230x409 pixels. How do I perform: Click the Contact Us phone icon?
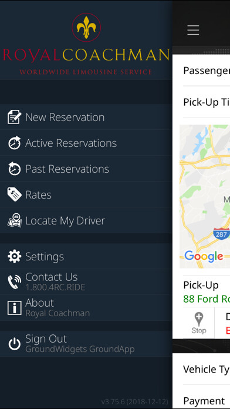pyautogui.click(x=14, y=282)
